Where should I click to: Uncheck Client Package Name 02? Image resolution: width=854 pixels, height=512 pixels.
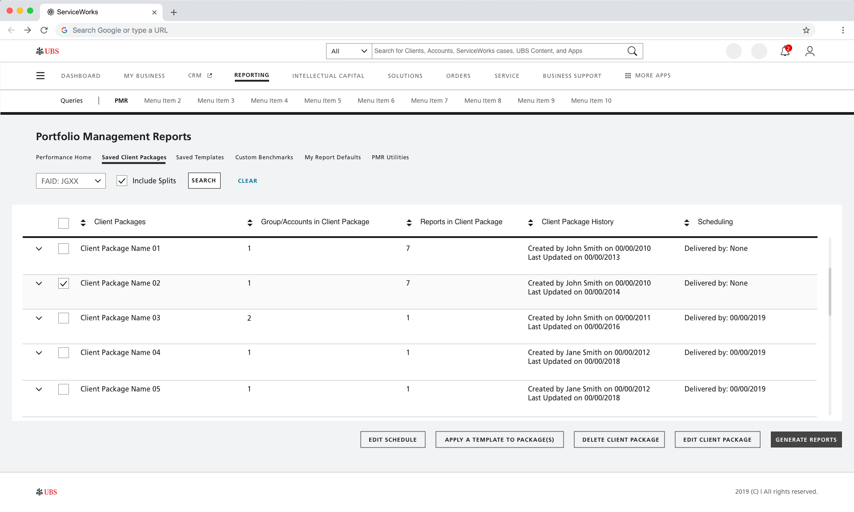(x=64, y=283)
